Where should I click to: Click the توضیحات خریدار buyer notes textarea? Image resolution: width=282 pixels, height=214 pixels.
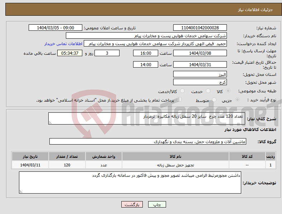pyautogui.click(x=130, y=183)
